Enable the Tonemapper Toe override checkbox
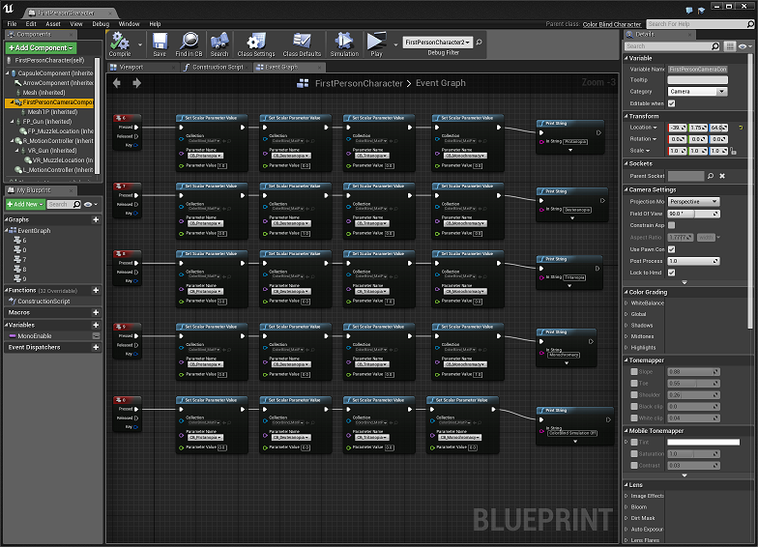The image size is (758, 547). [x=634, y=383]
